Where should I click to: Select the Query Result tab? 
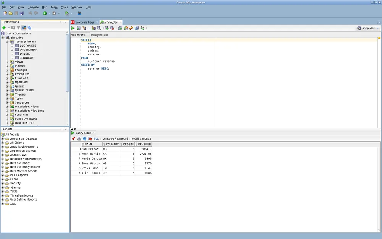click(83, 133)
